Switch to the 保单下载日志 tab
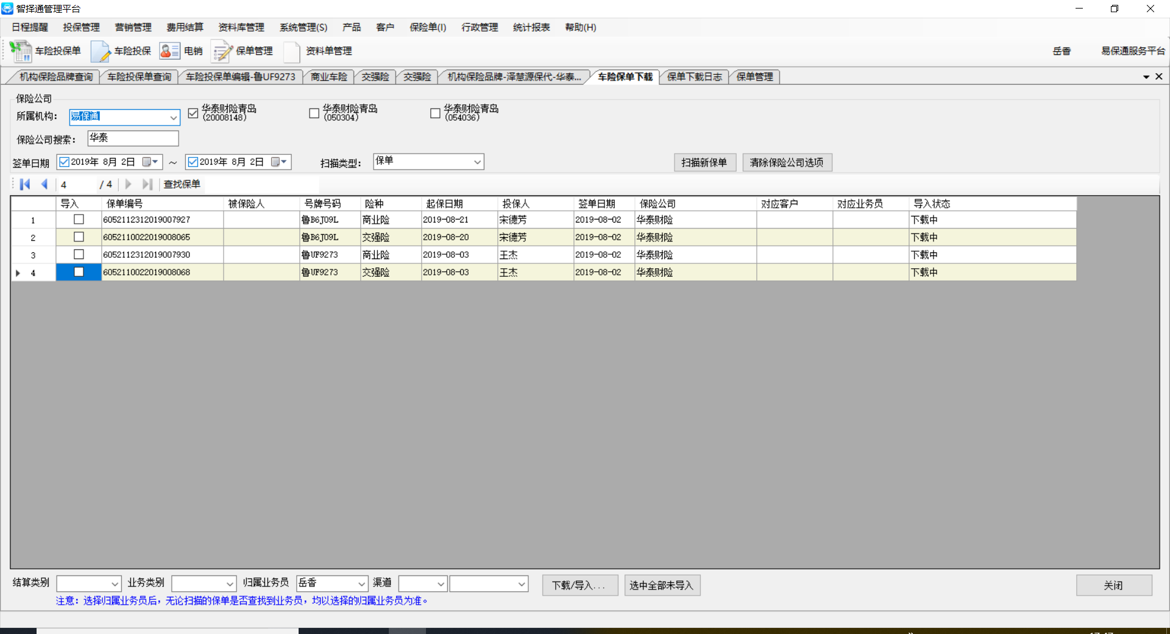 (x=694, y=77)
